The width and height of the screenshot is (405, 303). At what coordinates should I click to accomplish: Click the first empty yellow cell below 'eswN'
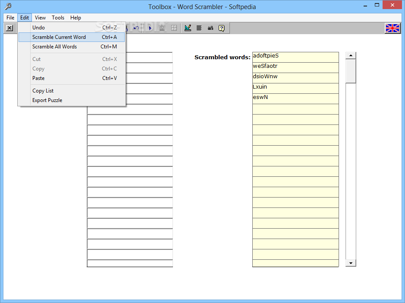pyautogui.click(x=295, y=109)
